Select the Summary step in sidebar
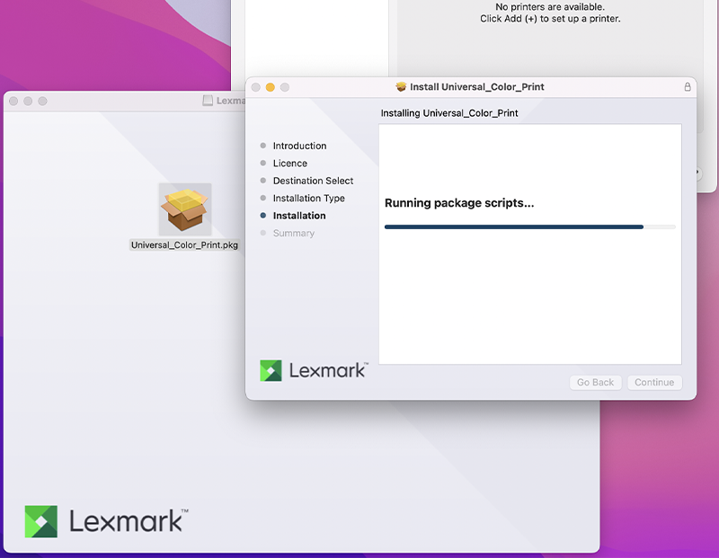Viewport: 719px width, 558px height. [294, 233]
